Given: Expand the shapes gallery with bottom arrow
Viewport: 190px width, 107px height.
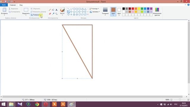Looking at the screenshot, I should [x=88, y=15].
